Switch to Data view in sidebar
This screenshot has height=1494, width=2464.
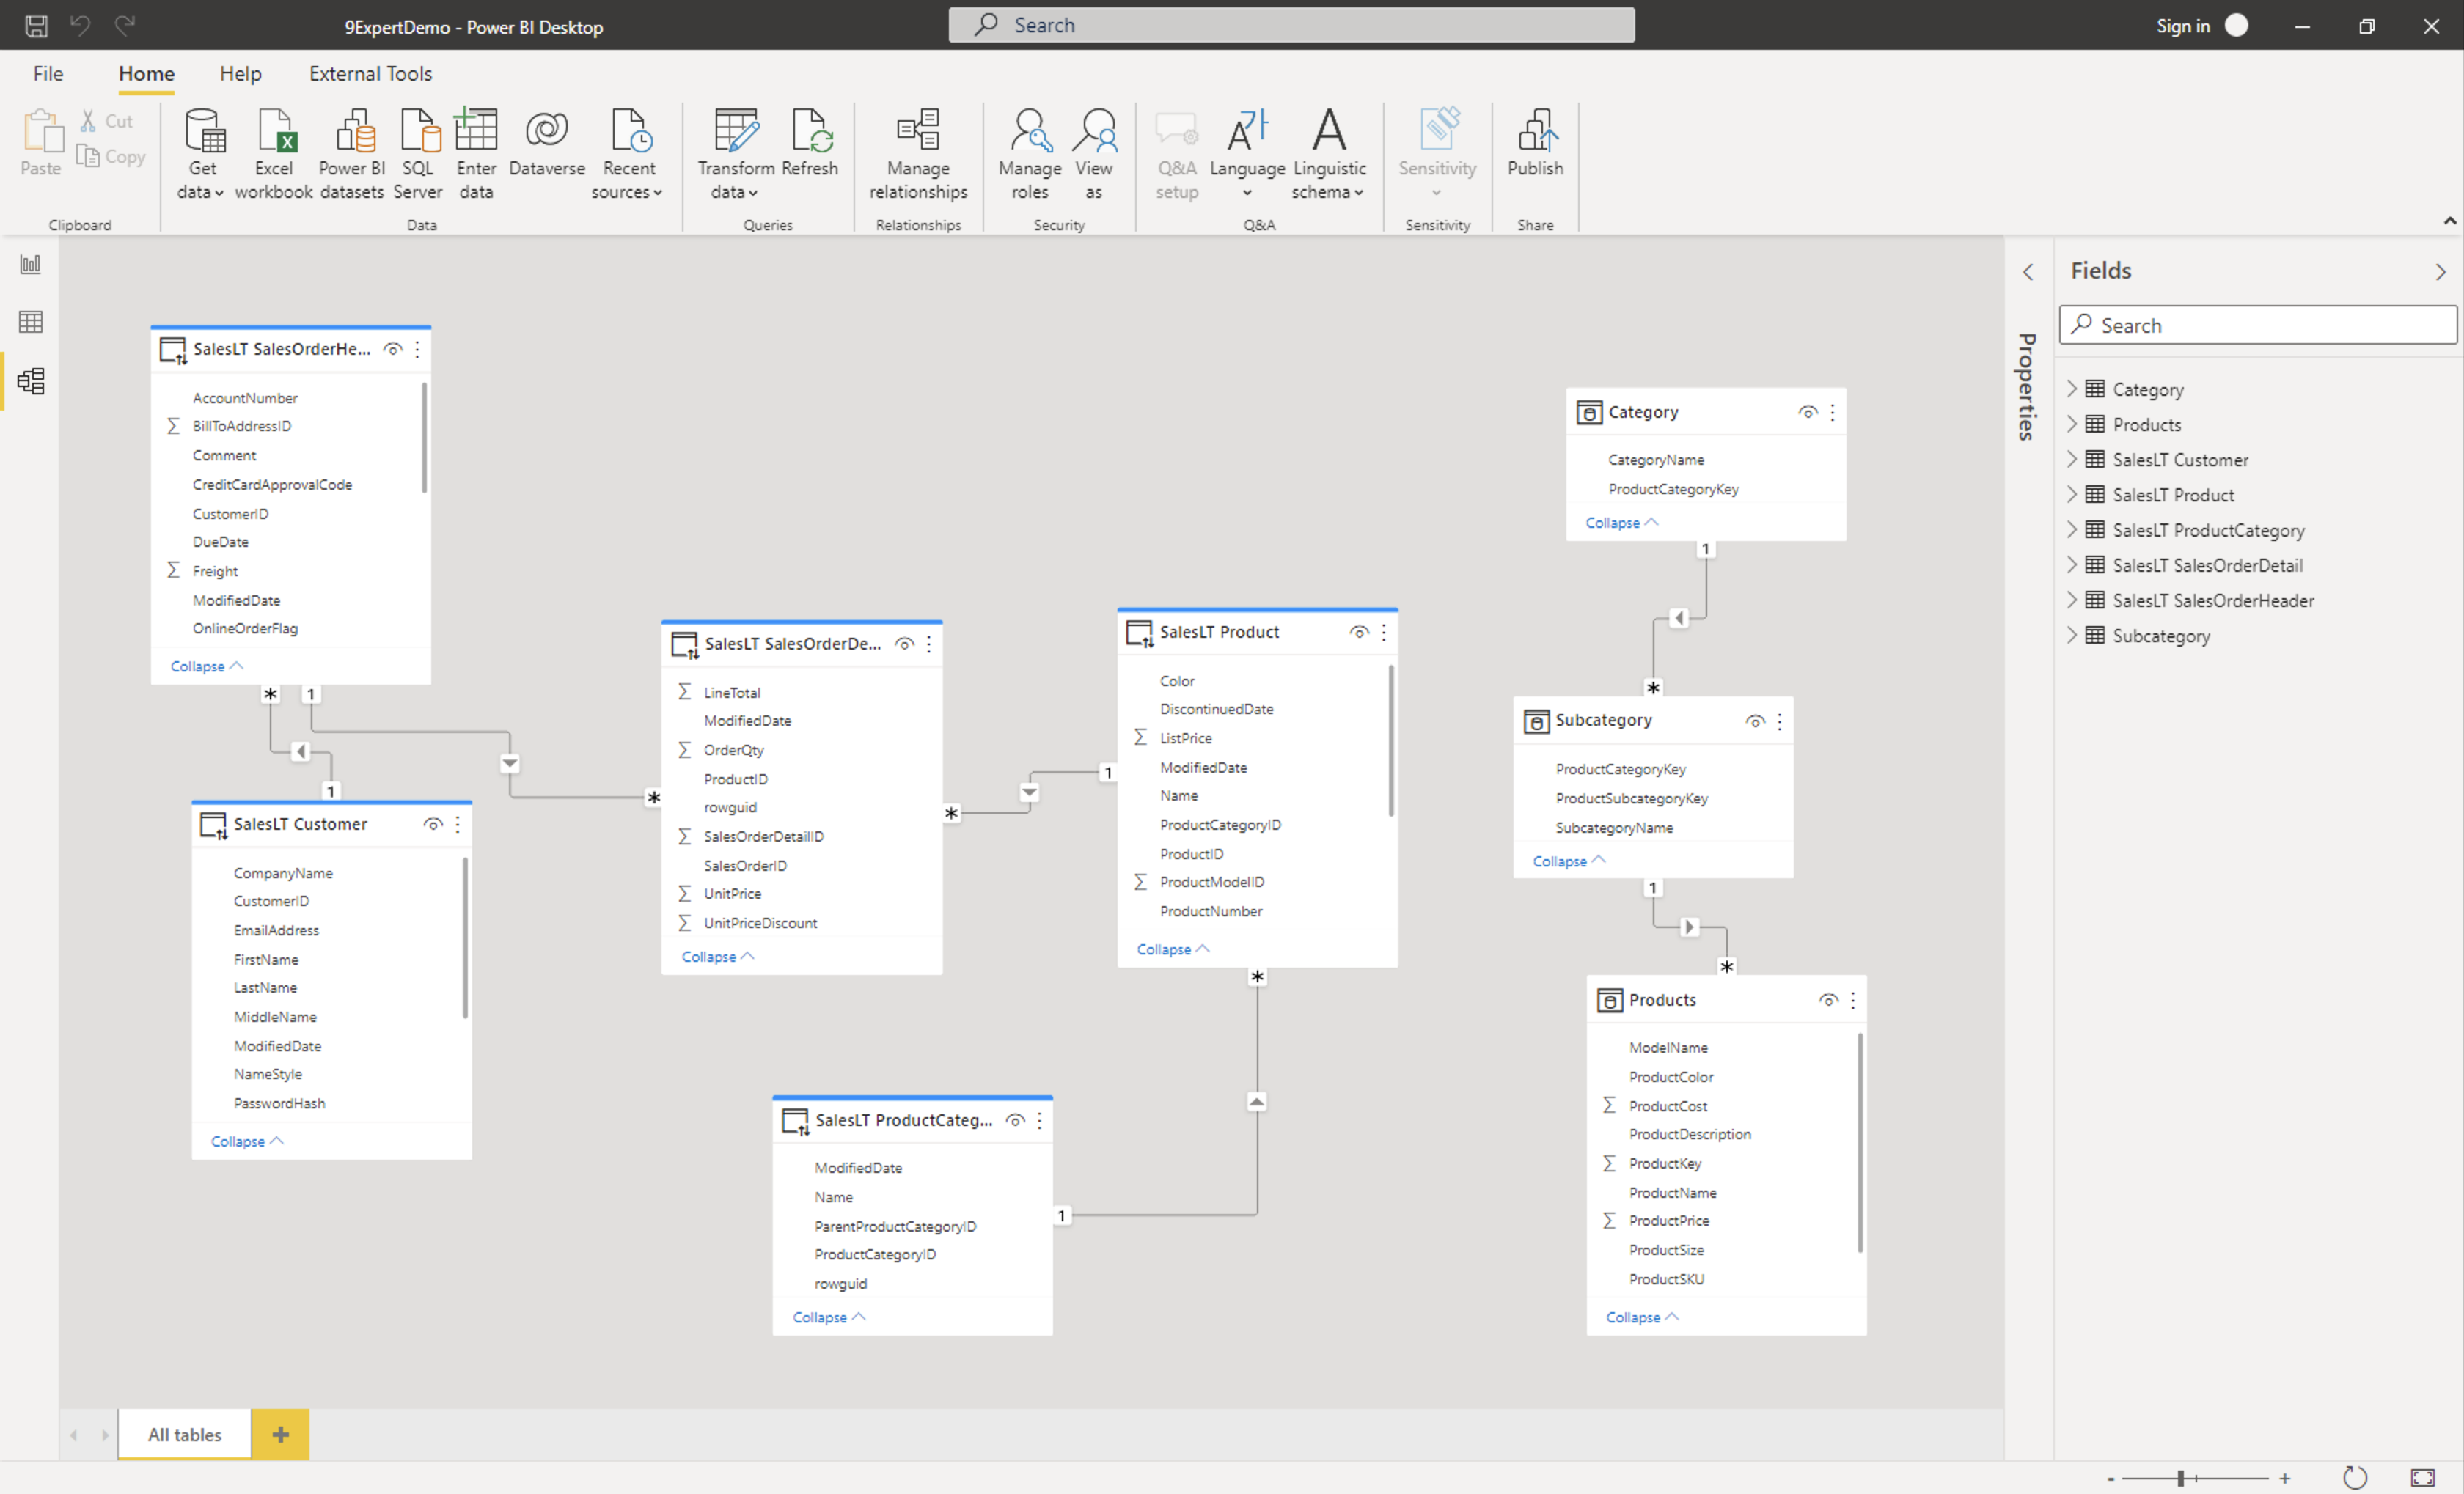tap(31, 322)
